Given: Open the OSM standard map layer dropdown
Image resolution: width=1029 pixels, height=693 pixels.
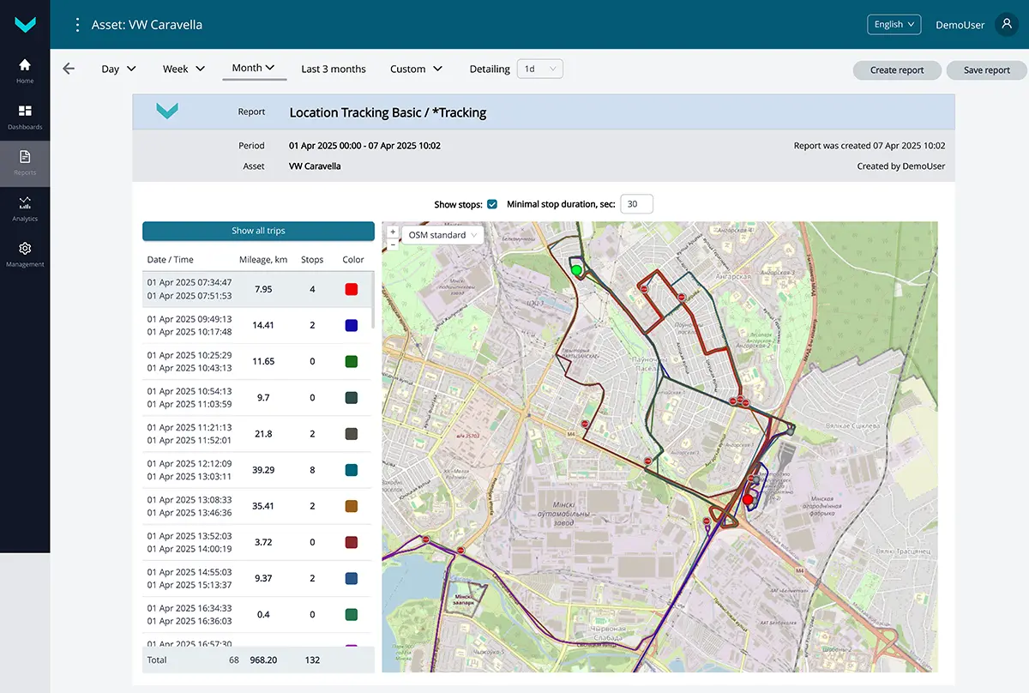Looking at the screenshot, I should pos(442,235).
